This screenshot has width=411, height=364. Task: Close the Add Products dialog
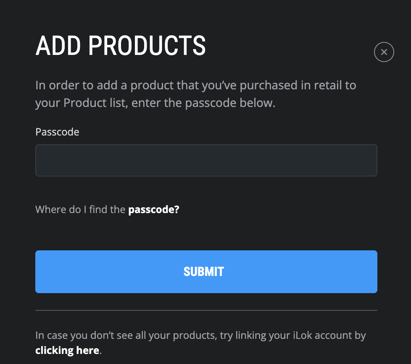pos(384,52)
